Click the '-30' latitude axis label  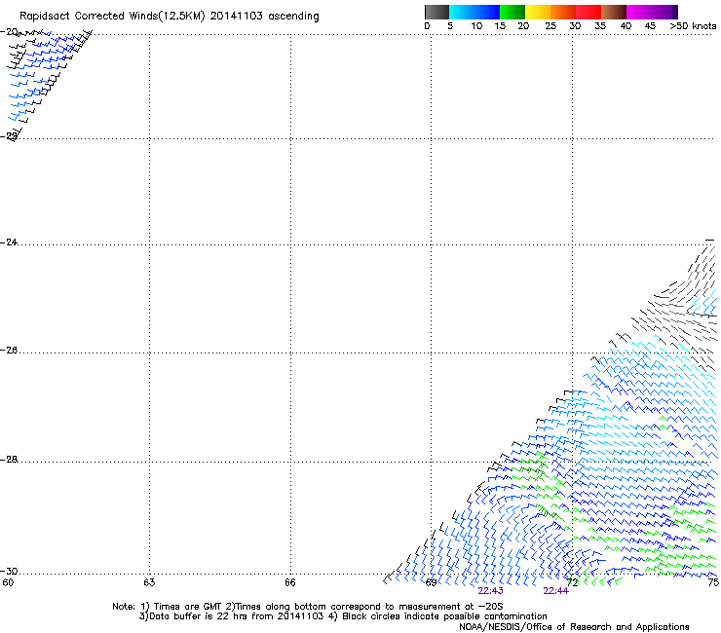(10, 571)
